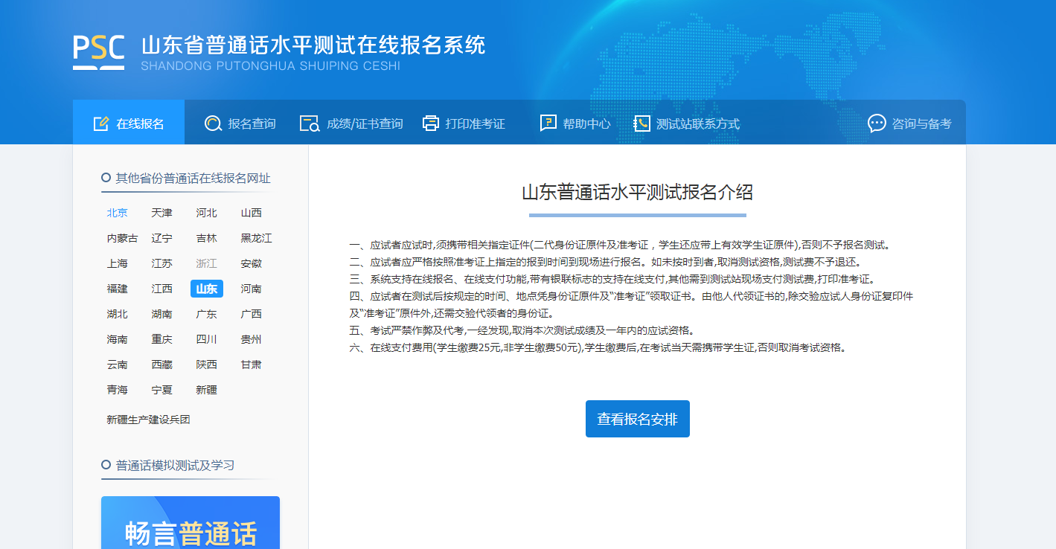Select 内蒙古 in the province list
This screenshot has width=1056, height=549.
(x=122, y=238)
